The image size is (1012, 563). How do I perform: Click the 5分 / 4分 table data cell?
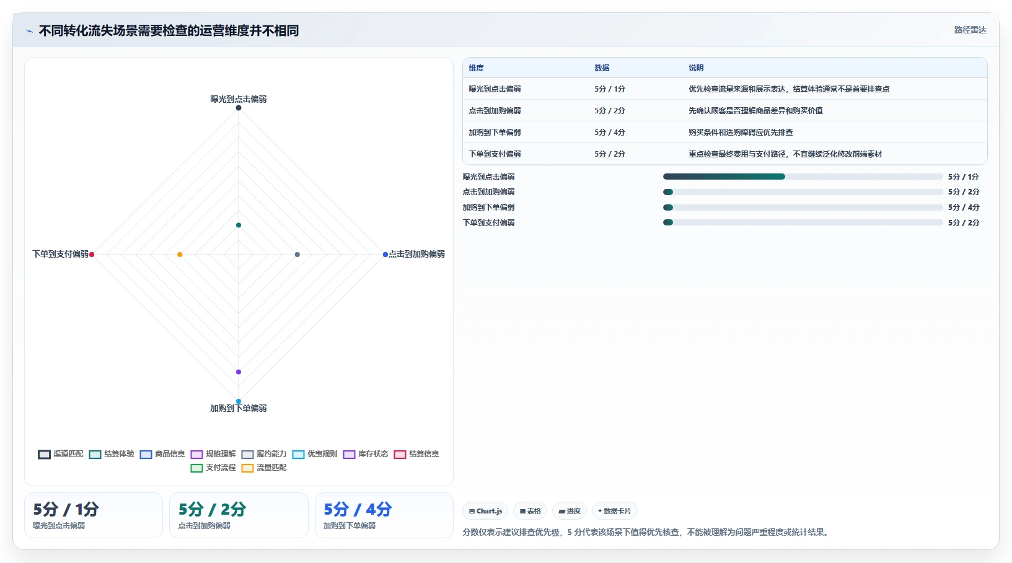click(610, 133)
